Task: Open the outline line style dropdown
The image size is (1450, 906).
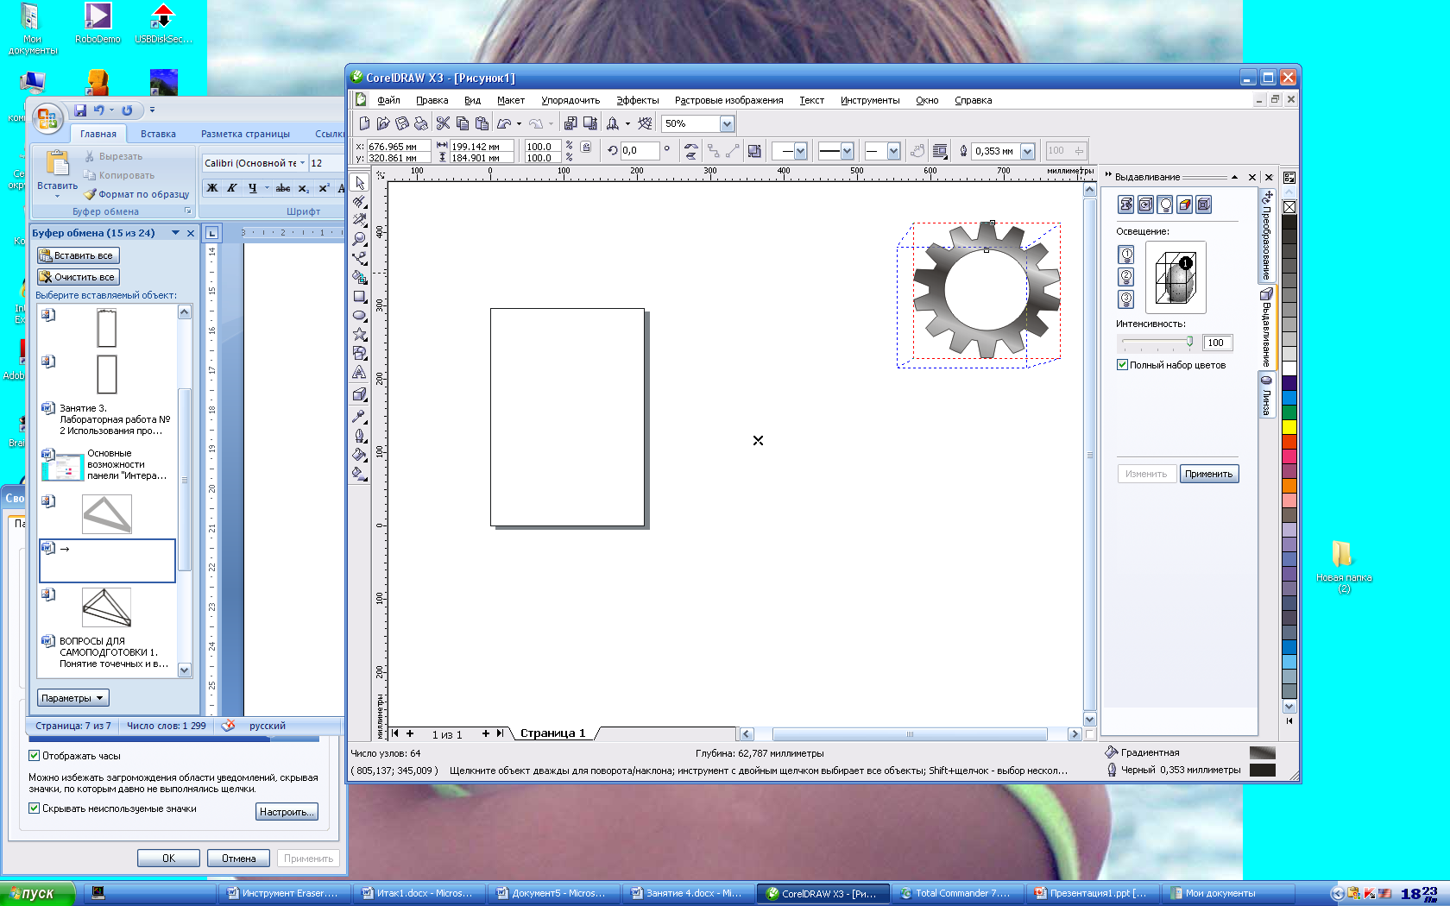Action: pos(847,151)
